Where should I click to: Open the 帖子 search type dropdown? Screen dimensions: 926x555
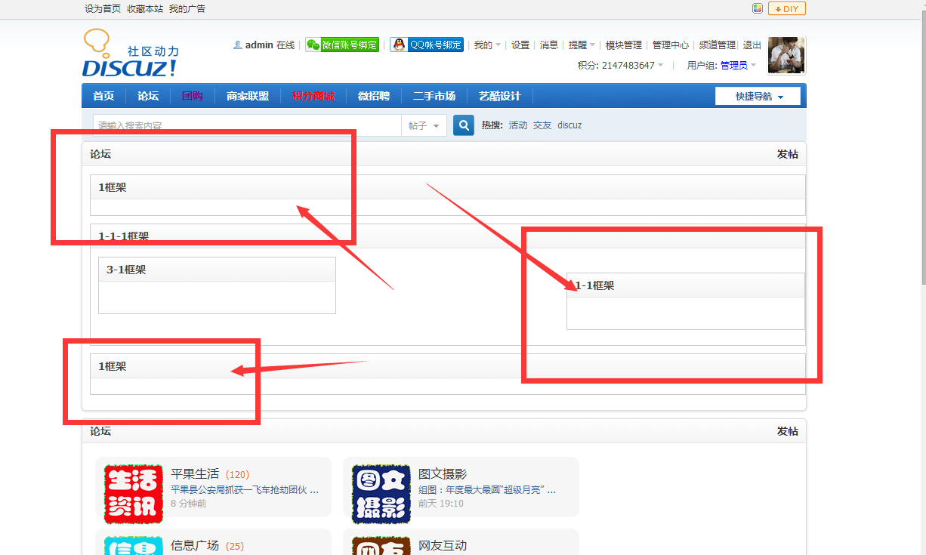click(x=424, y=126)
